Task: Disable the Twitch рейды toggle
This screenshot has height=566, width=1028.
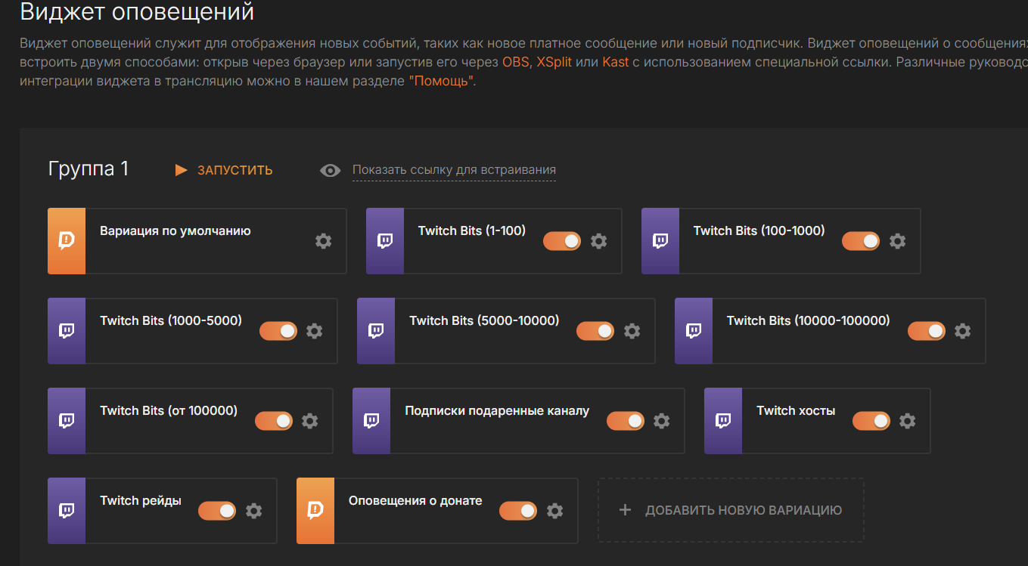Action: pyautogui.click(x=217, y=511)
